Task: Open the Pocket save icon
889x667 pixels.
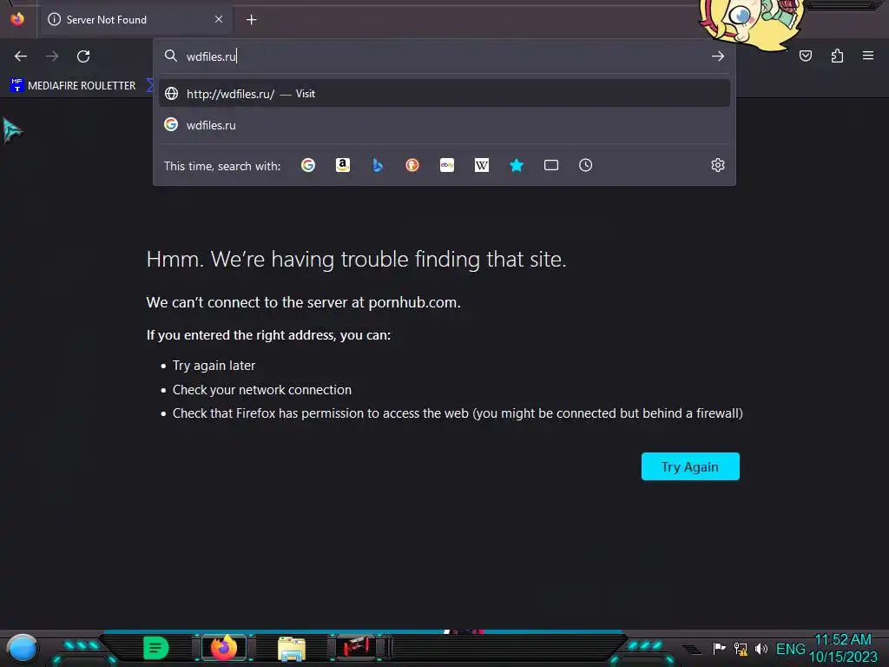Action: coord(806,56)
